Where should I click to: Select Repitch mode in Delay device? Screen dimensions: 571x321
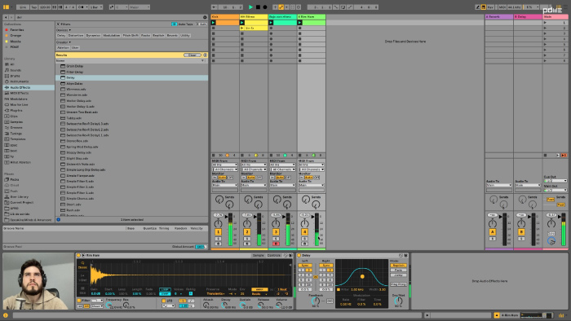pyautogui.click(x=398, y=266)
